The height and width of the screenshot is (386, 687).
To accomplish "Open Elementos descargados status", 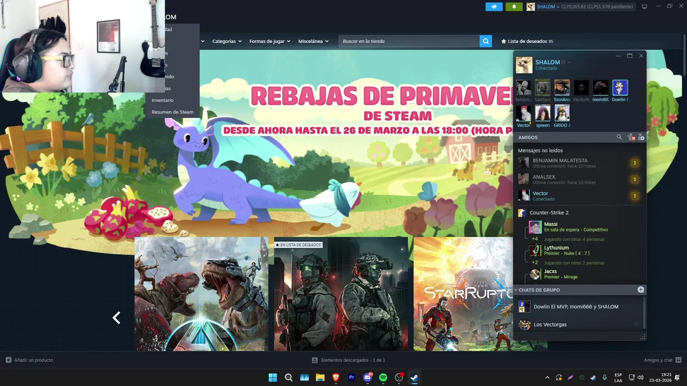I will [349, 360].
